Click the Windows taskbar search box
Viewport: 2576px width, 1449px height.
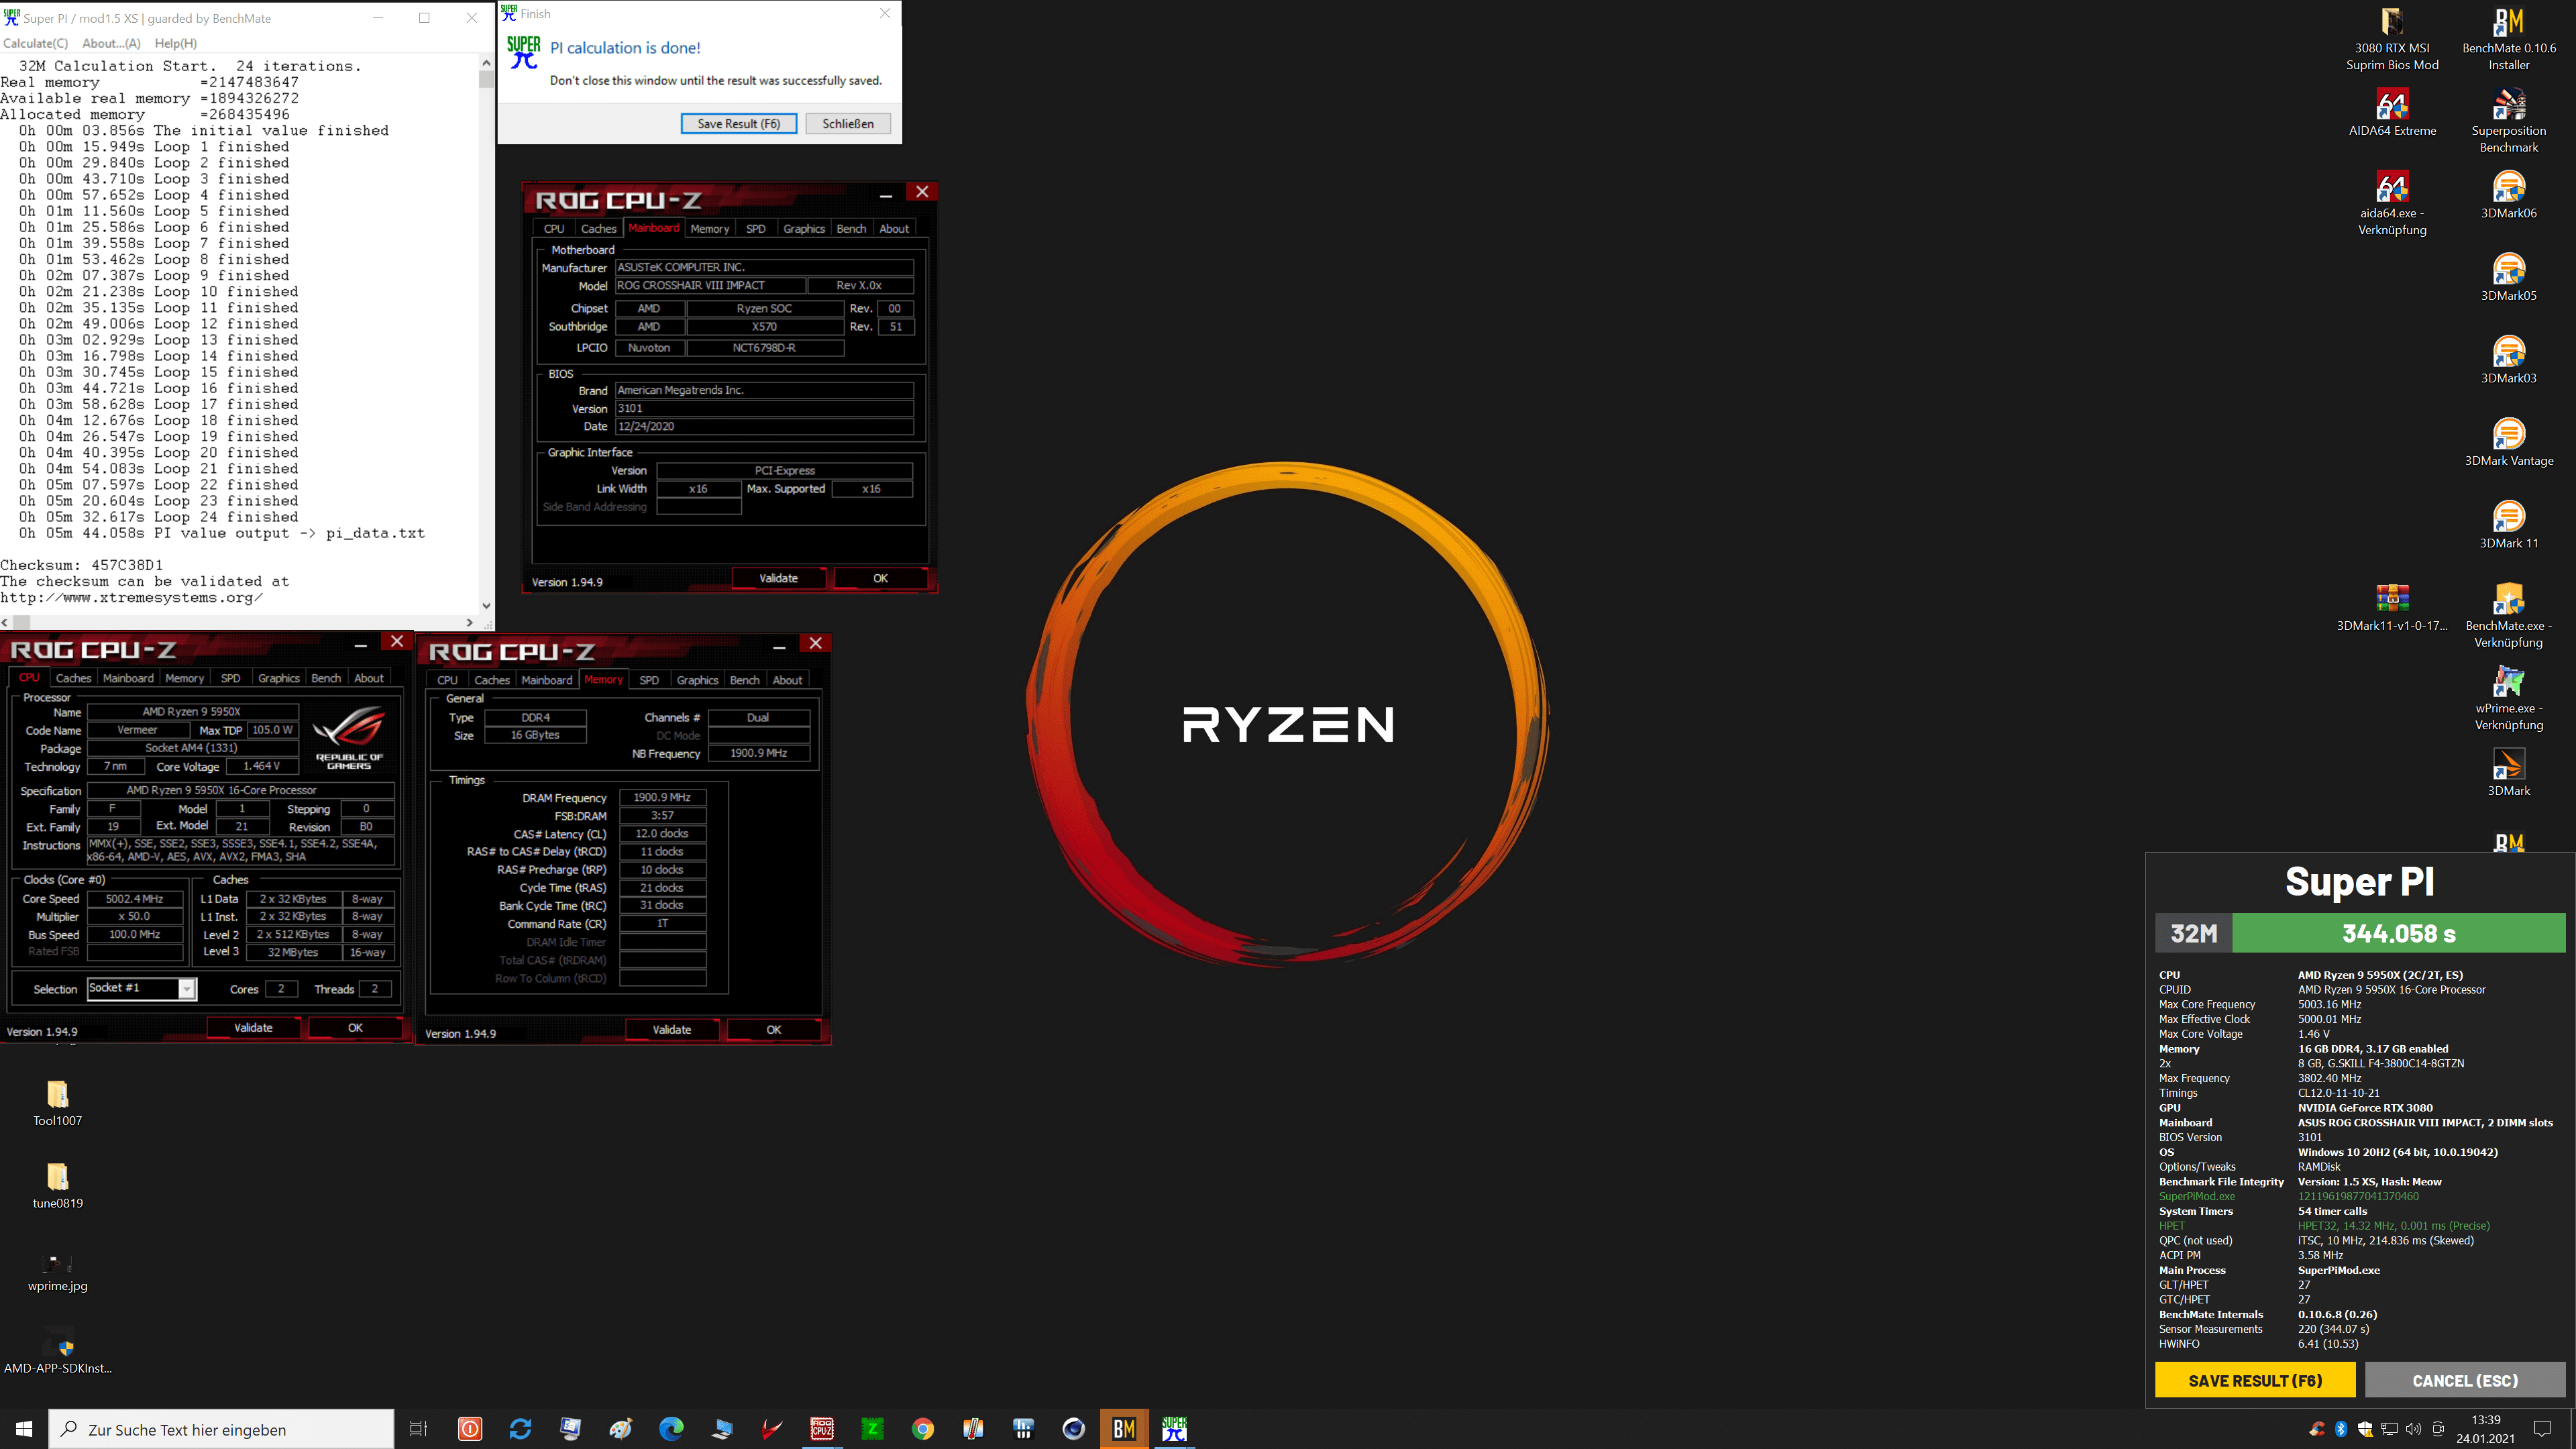pyautogui.click(x=222, y=1429)
